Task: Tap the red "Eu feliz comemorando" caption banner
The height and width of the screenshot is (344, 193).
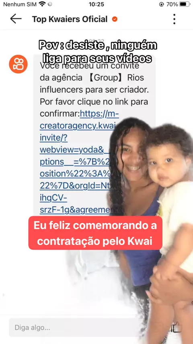Action: (95, 233)
